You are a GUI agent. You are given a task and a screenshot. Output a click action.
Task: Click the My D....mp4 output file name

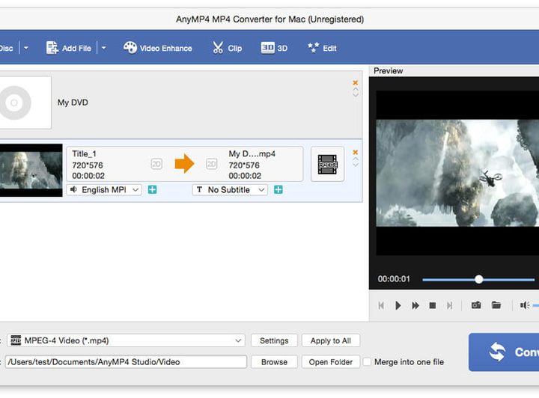[x=252, y=153]
